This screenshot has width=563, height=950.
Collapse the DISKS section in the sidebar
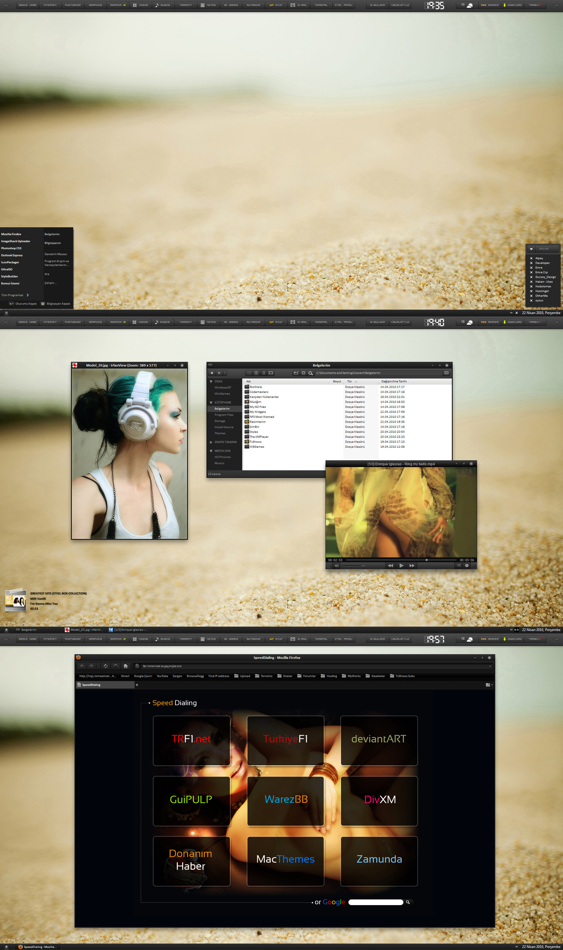pos(211,381)
